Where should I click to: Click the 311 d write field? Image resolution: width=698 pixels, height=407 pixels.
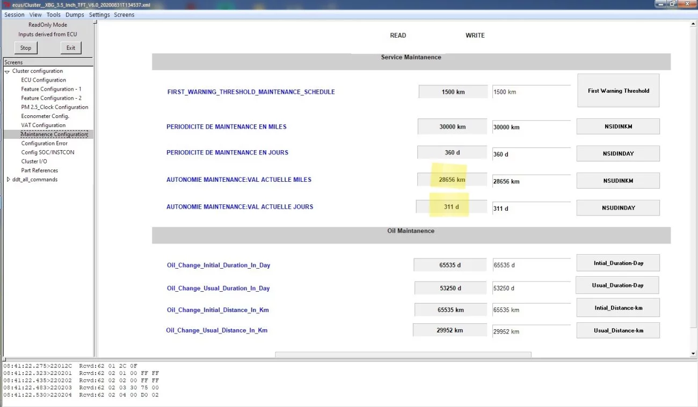(532, 208)
